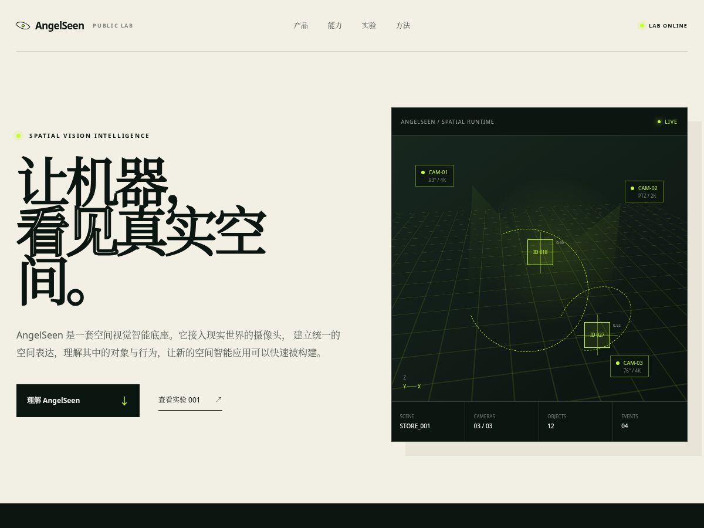This screenshot has height=528, width=704.
Task: Click the events count 04
Action: pyautogui.click(x=625, y=426)
